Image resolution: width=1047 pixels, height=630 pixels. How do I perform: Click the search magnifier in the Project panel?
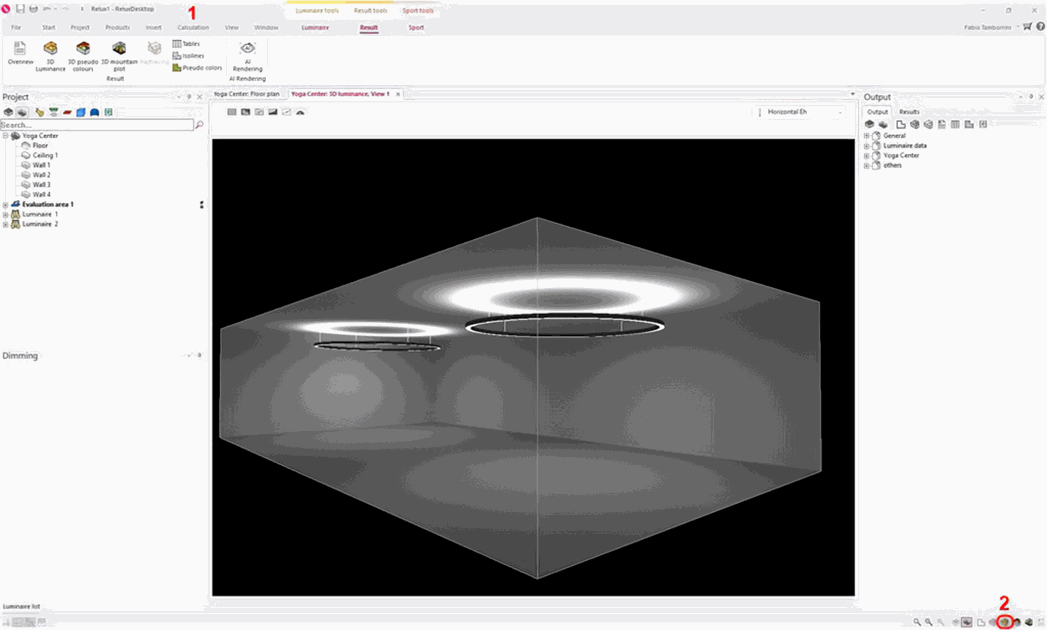[x=200, y=125]
